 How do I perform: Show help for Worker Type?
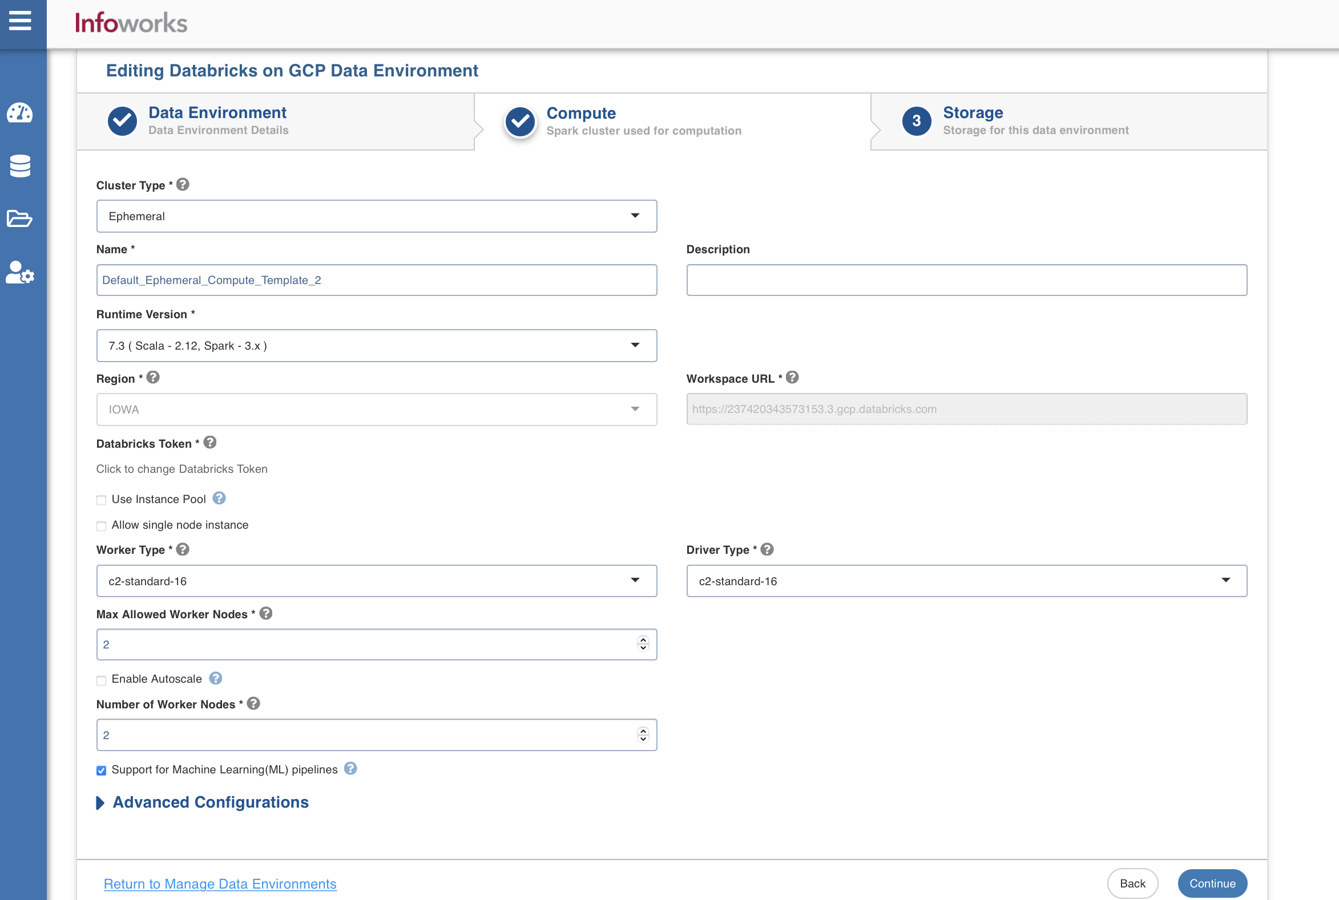183,549
